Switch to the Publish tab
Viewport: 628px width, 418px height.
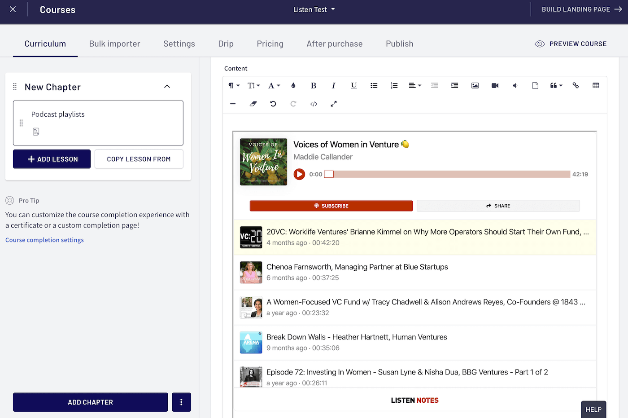pos(400,44)
